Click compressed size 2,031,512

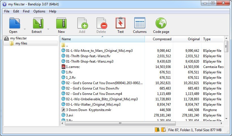pyautogui.click(x=164, y=56)
